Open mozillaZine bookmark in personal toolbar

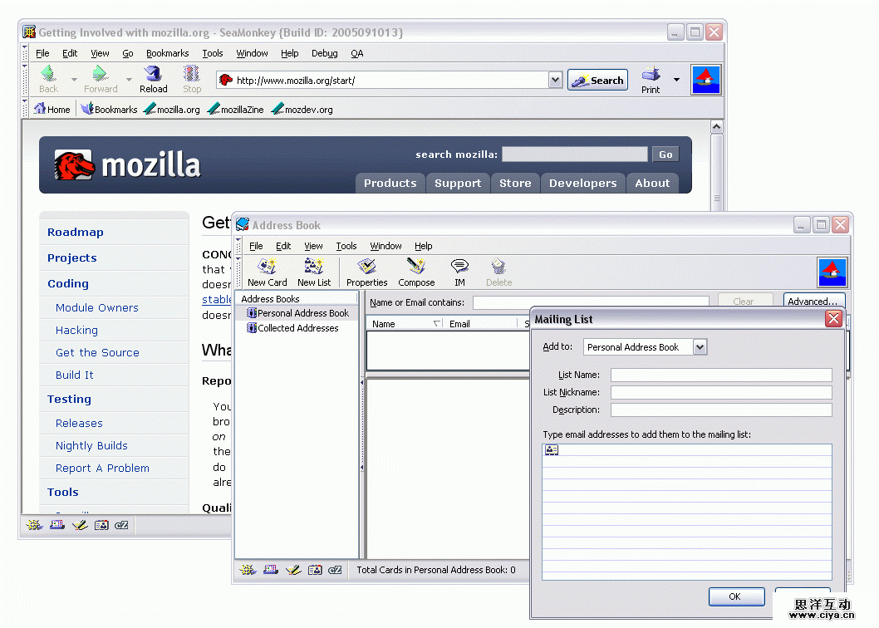click(x=235, y=110)
